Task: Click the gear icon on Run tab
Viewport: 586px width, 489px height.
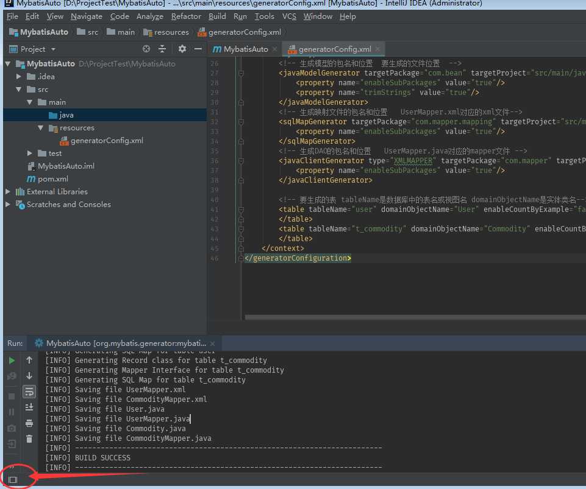Action: pos(39,343)
